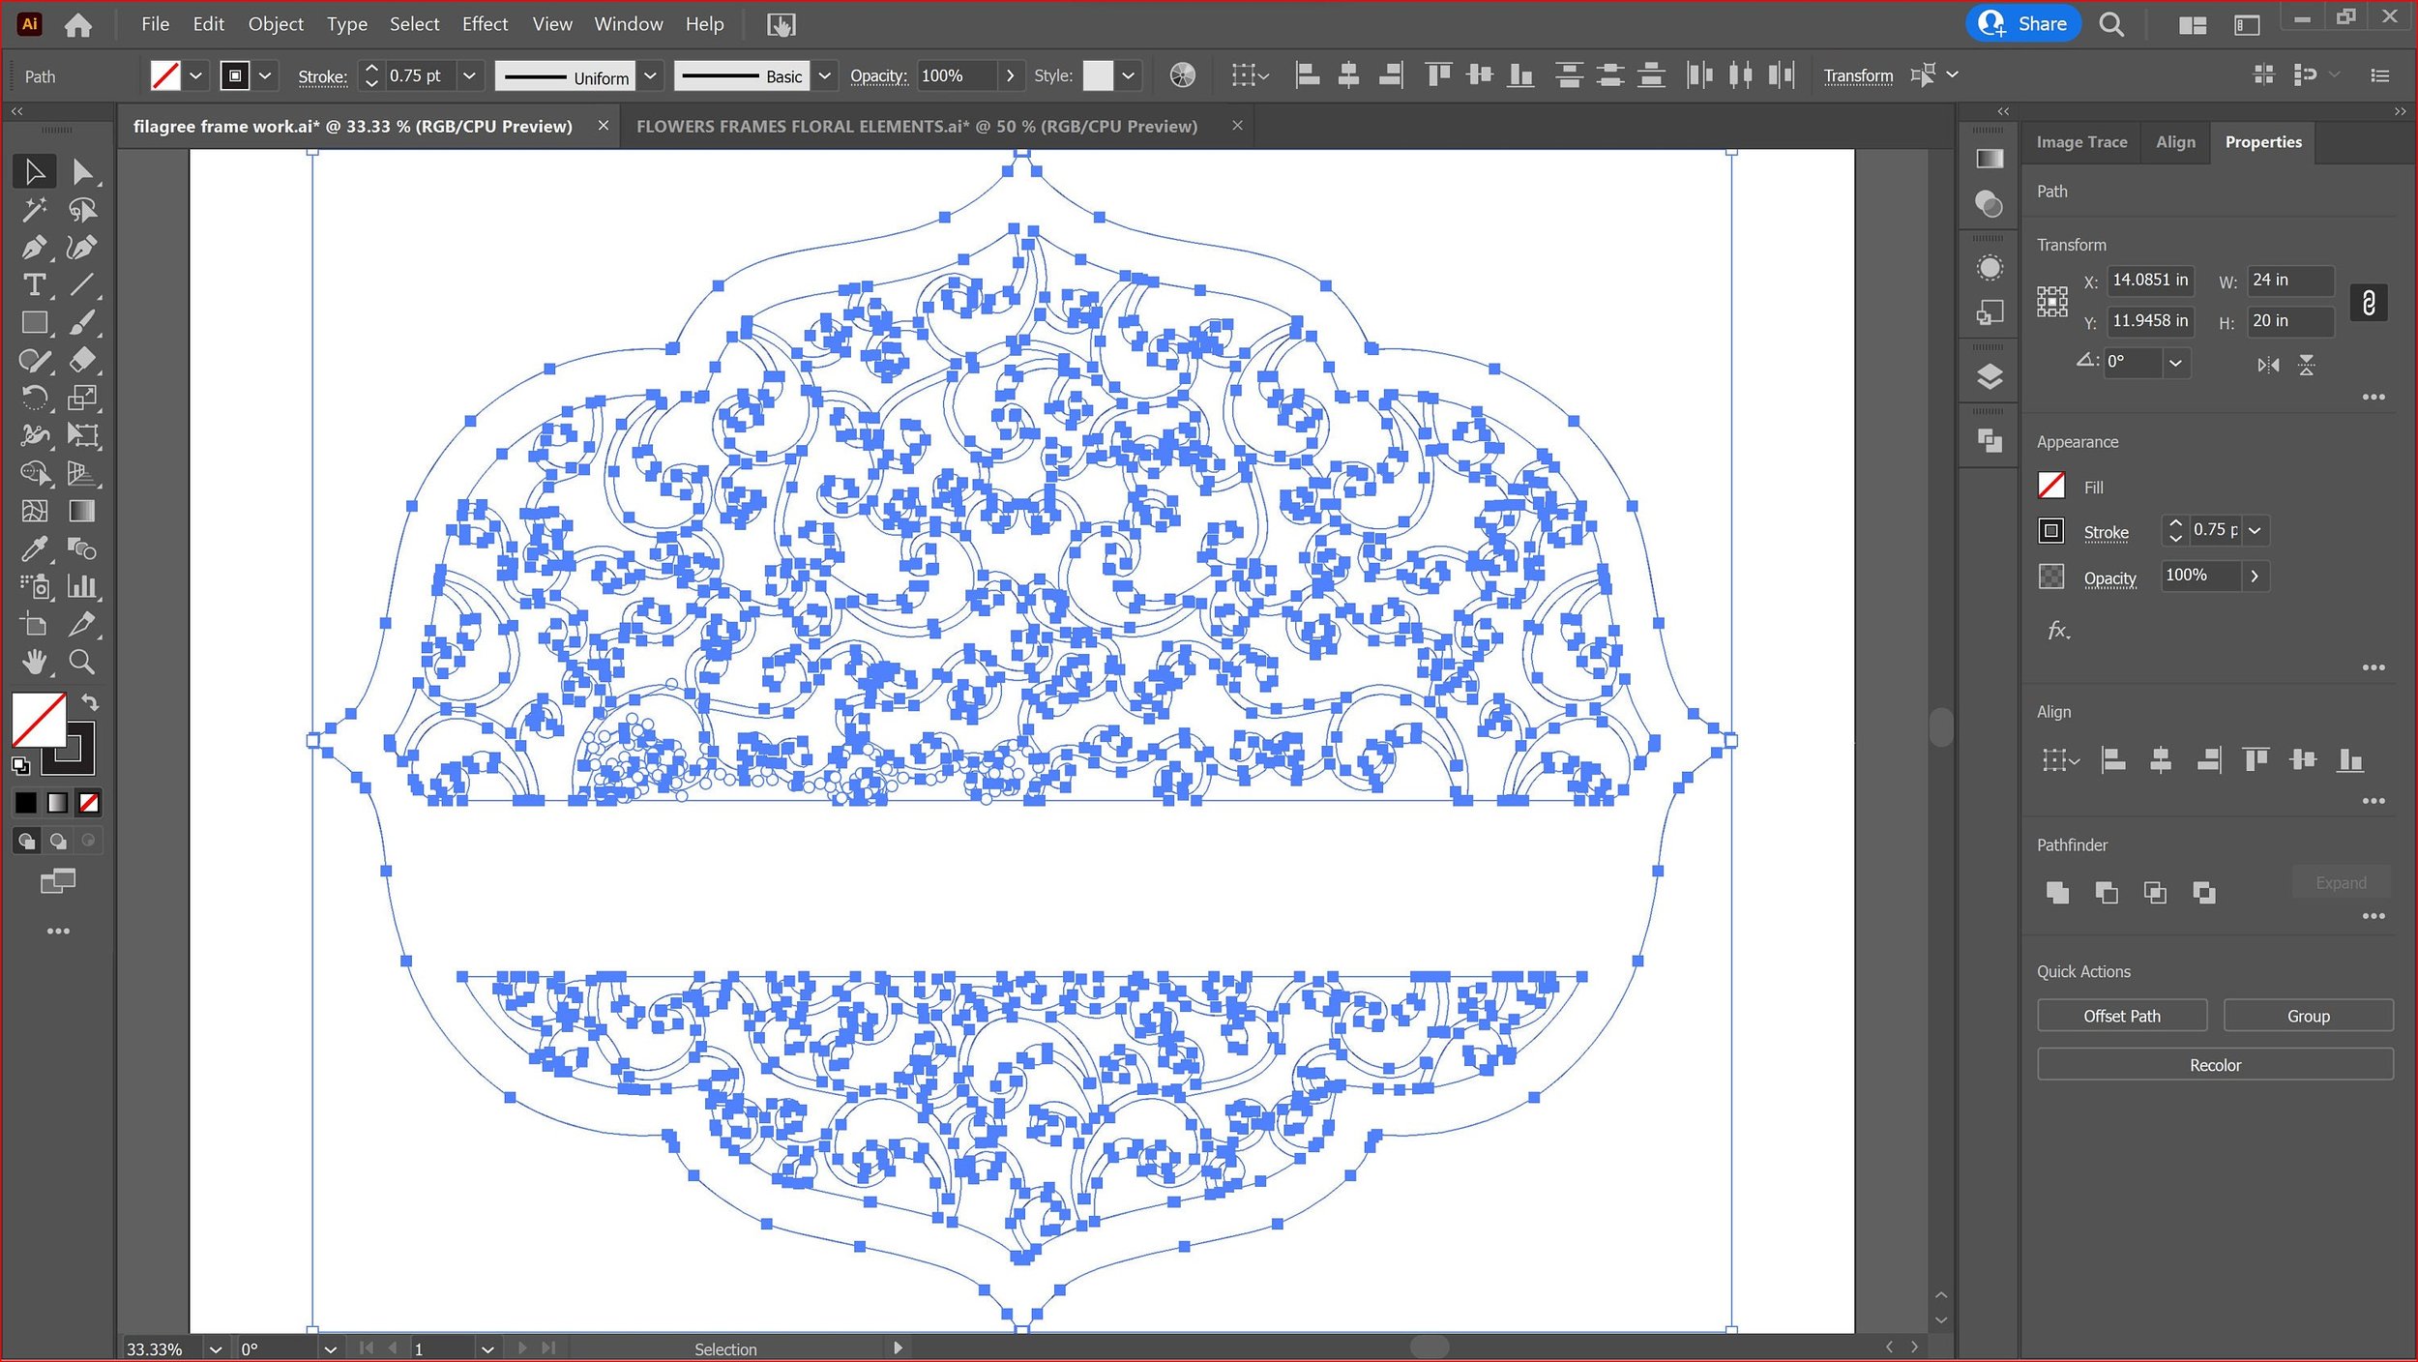Open the Window menu
This screenshot has height=1362, width=2418.
click(629, 24)
